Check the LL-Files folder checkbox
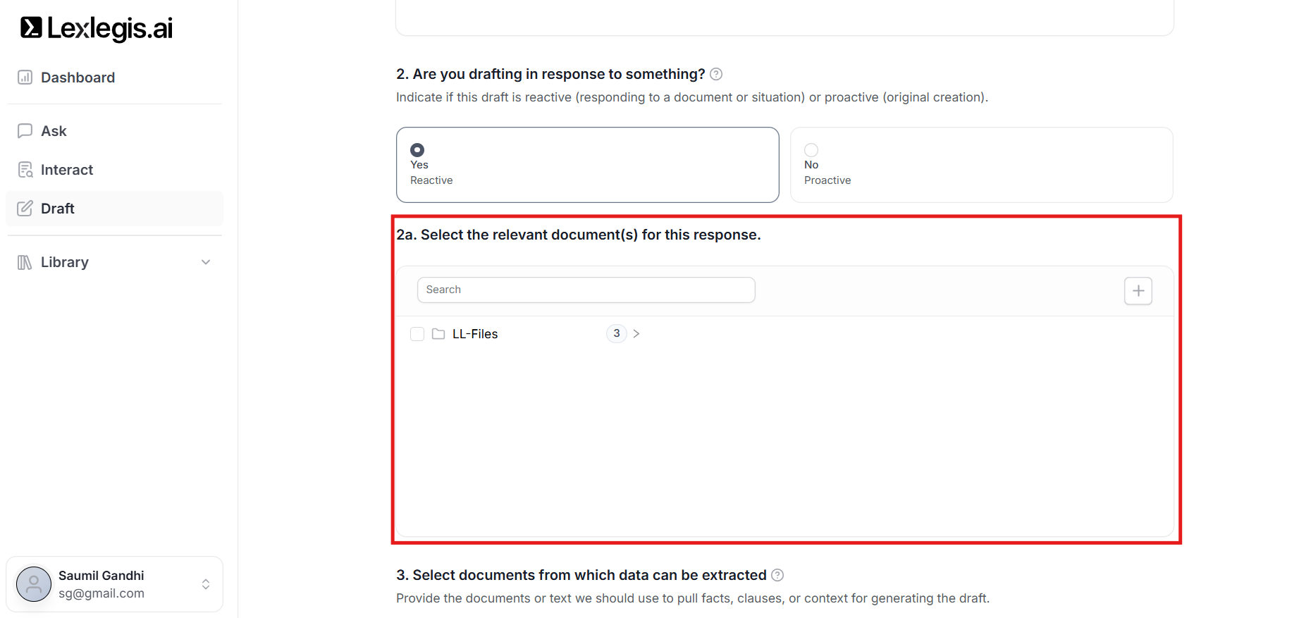1299x618 pixels. tap(417, 334)
